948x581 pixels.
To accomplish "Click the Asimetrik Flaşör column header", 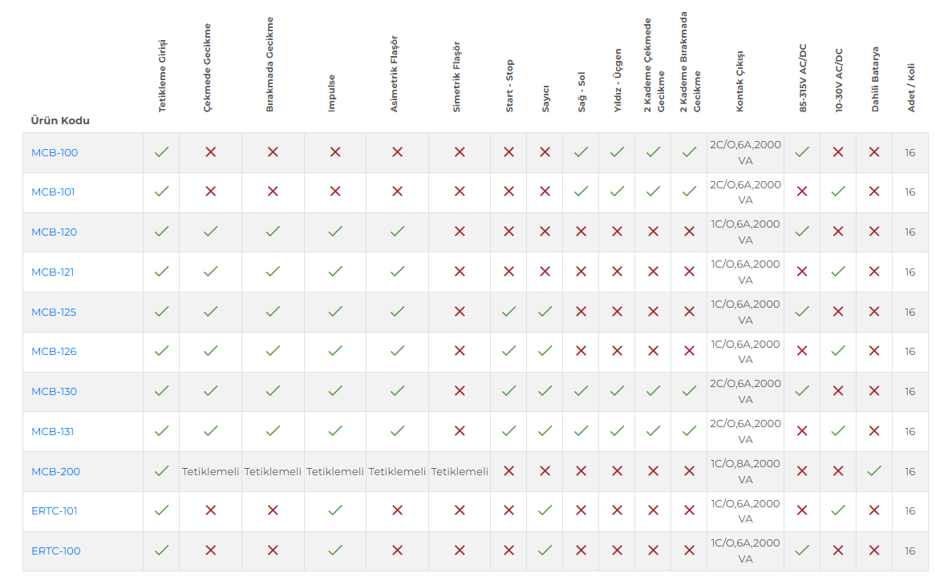I will click(x=394, y=74).
